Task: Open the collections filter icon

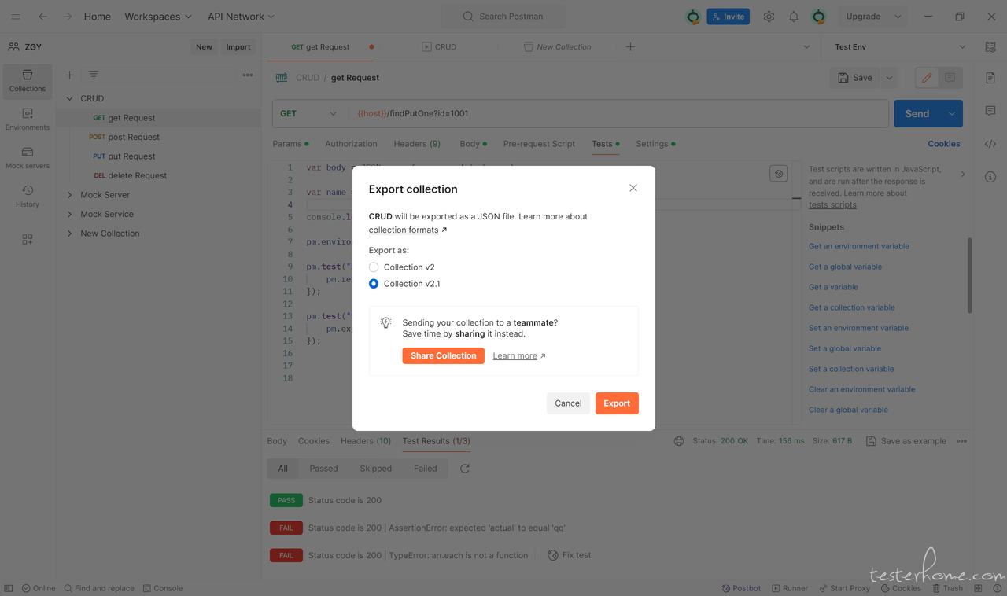Action: [94, 75]
